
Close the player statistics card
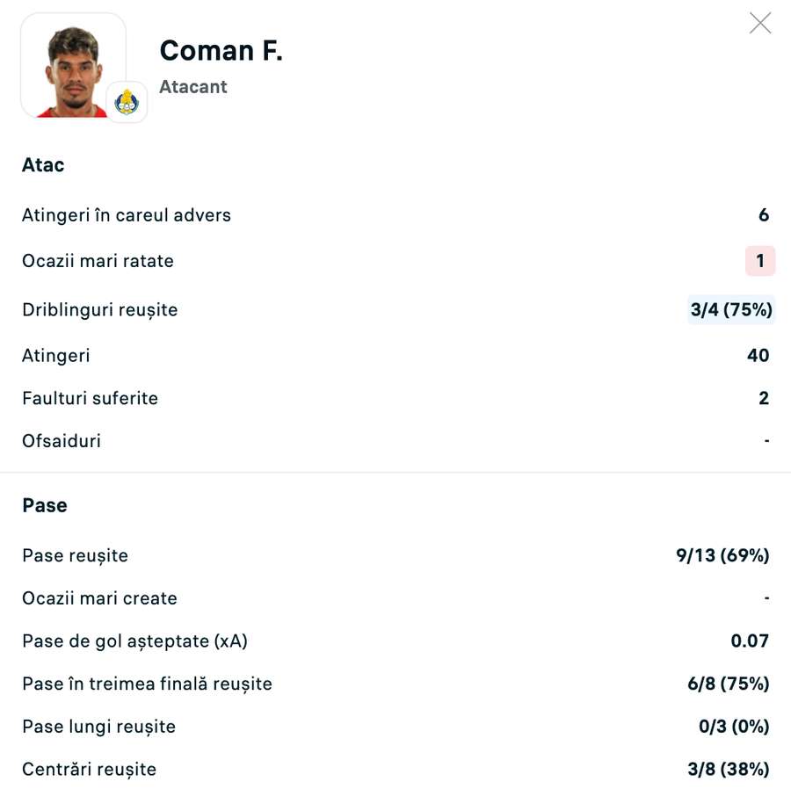click(x=759, y=23)
